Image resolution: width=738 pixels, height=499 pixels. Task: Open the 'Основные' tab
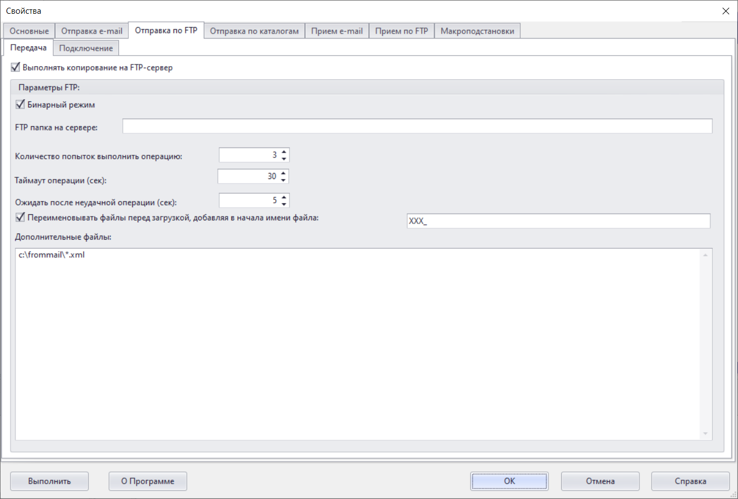29,31
